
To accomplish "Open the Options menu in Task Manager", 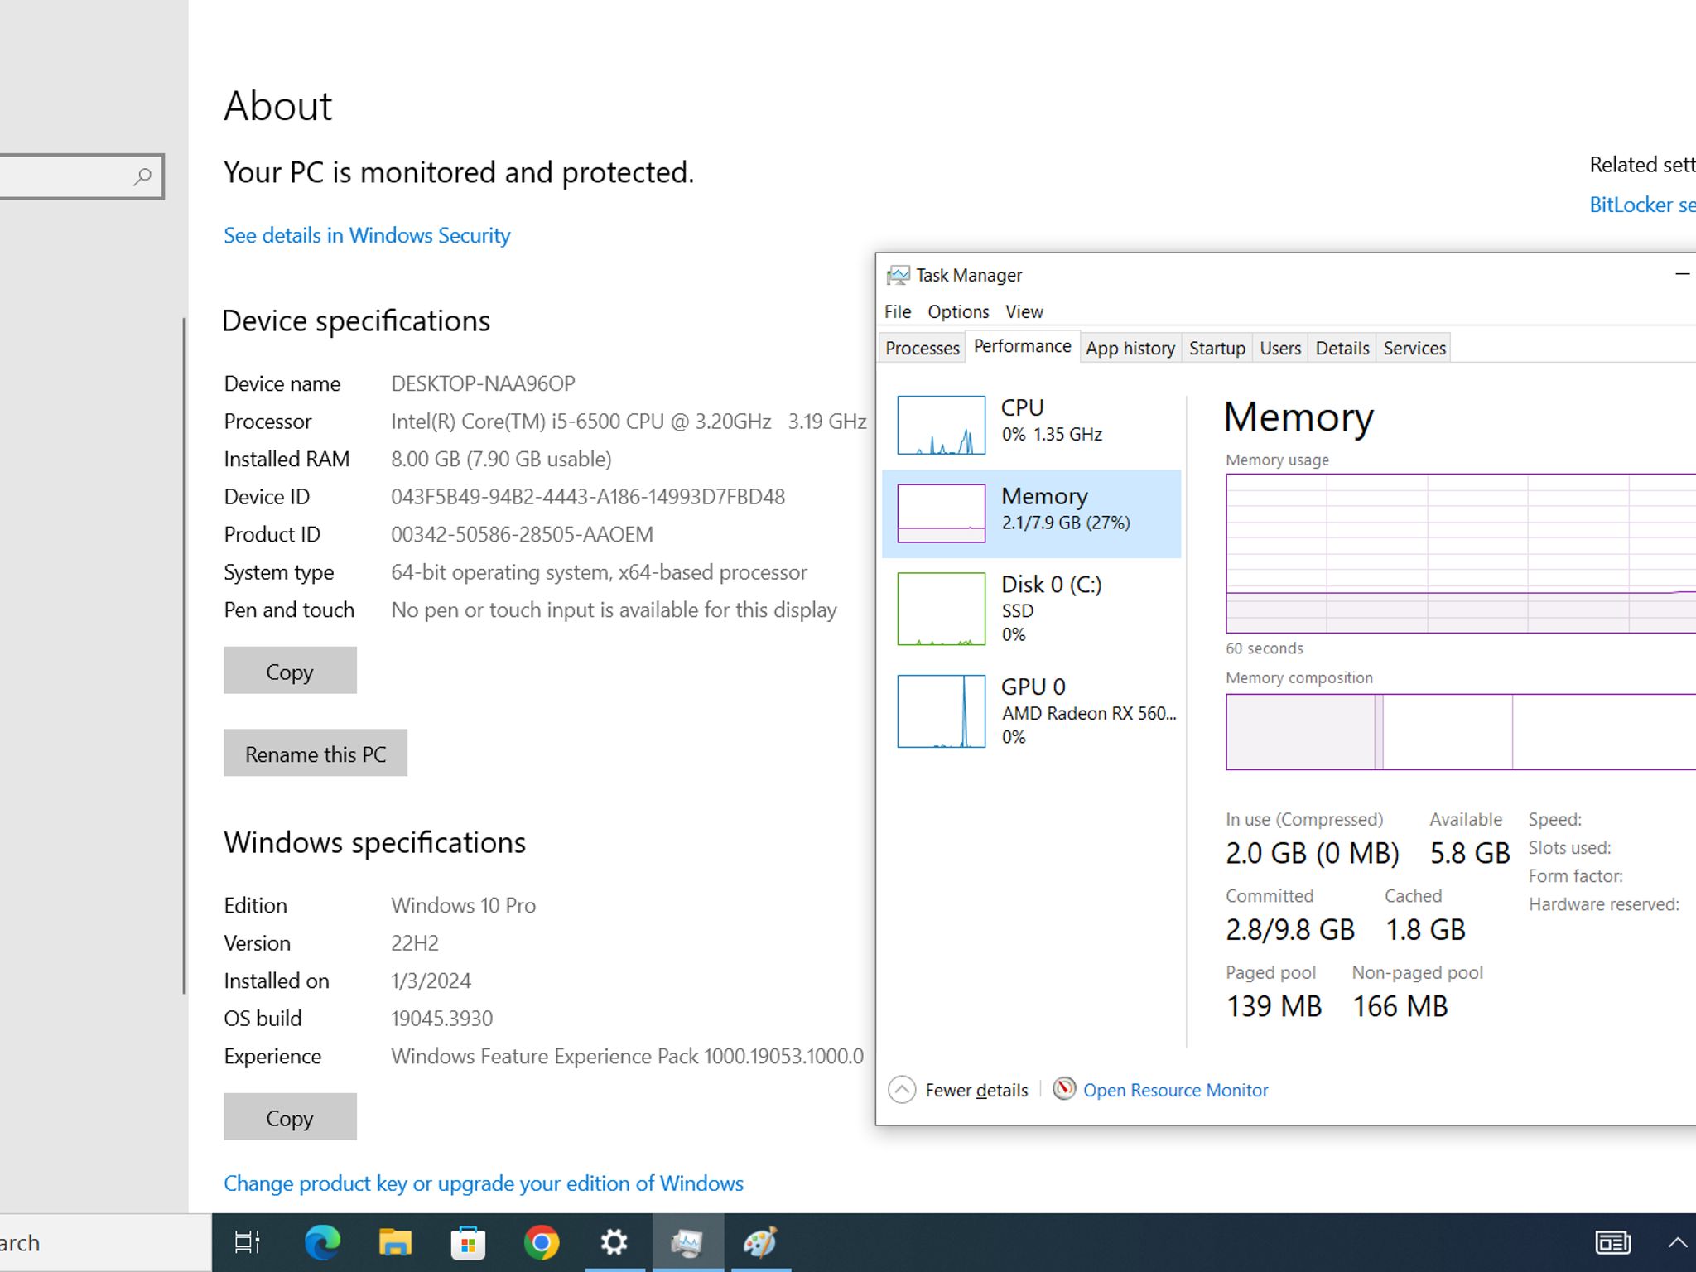I will 958,311.
